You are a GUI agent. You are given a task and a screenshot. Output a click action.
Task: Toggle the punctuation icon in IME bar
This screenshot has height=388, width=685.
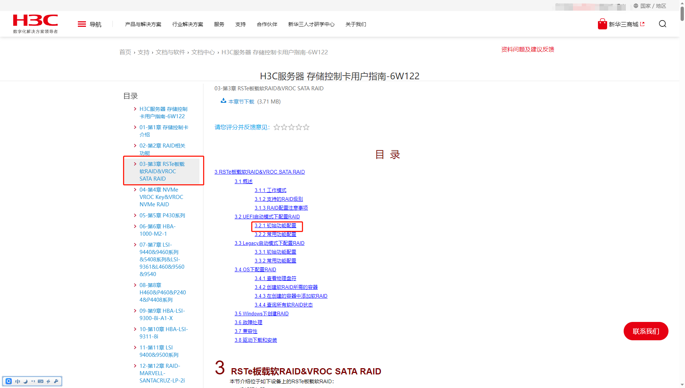(33, 381)
